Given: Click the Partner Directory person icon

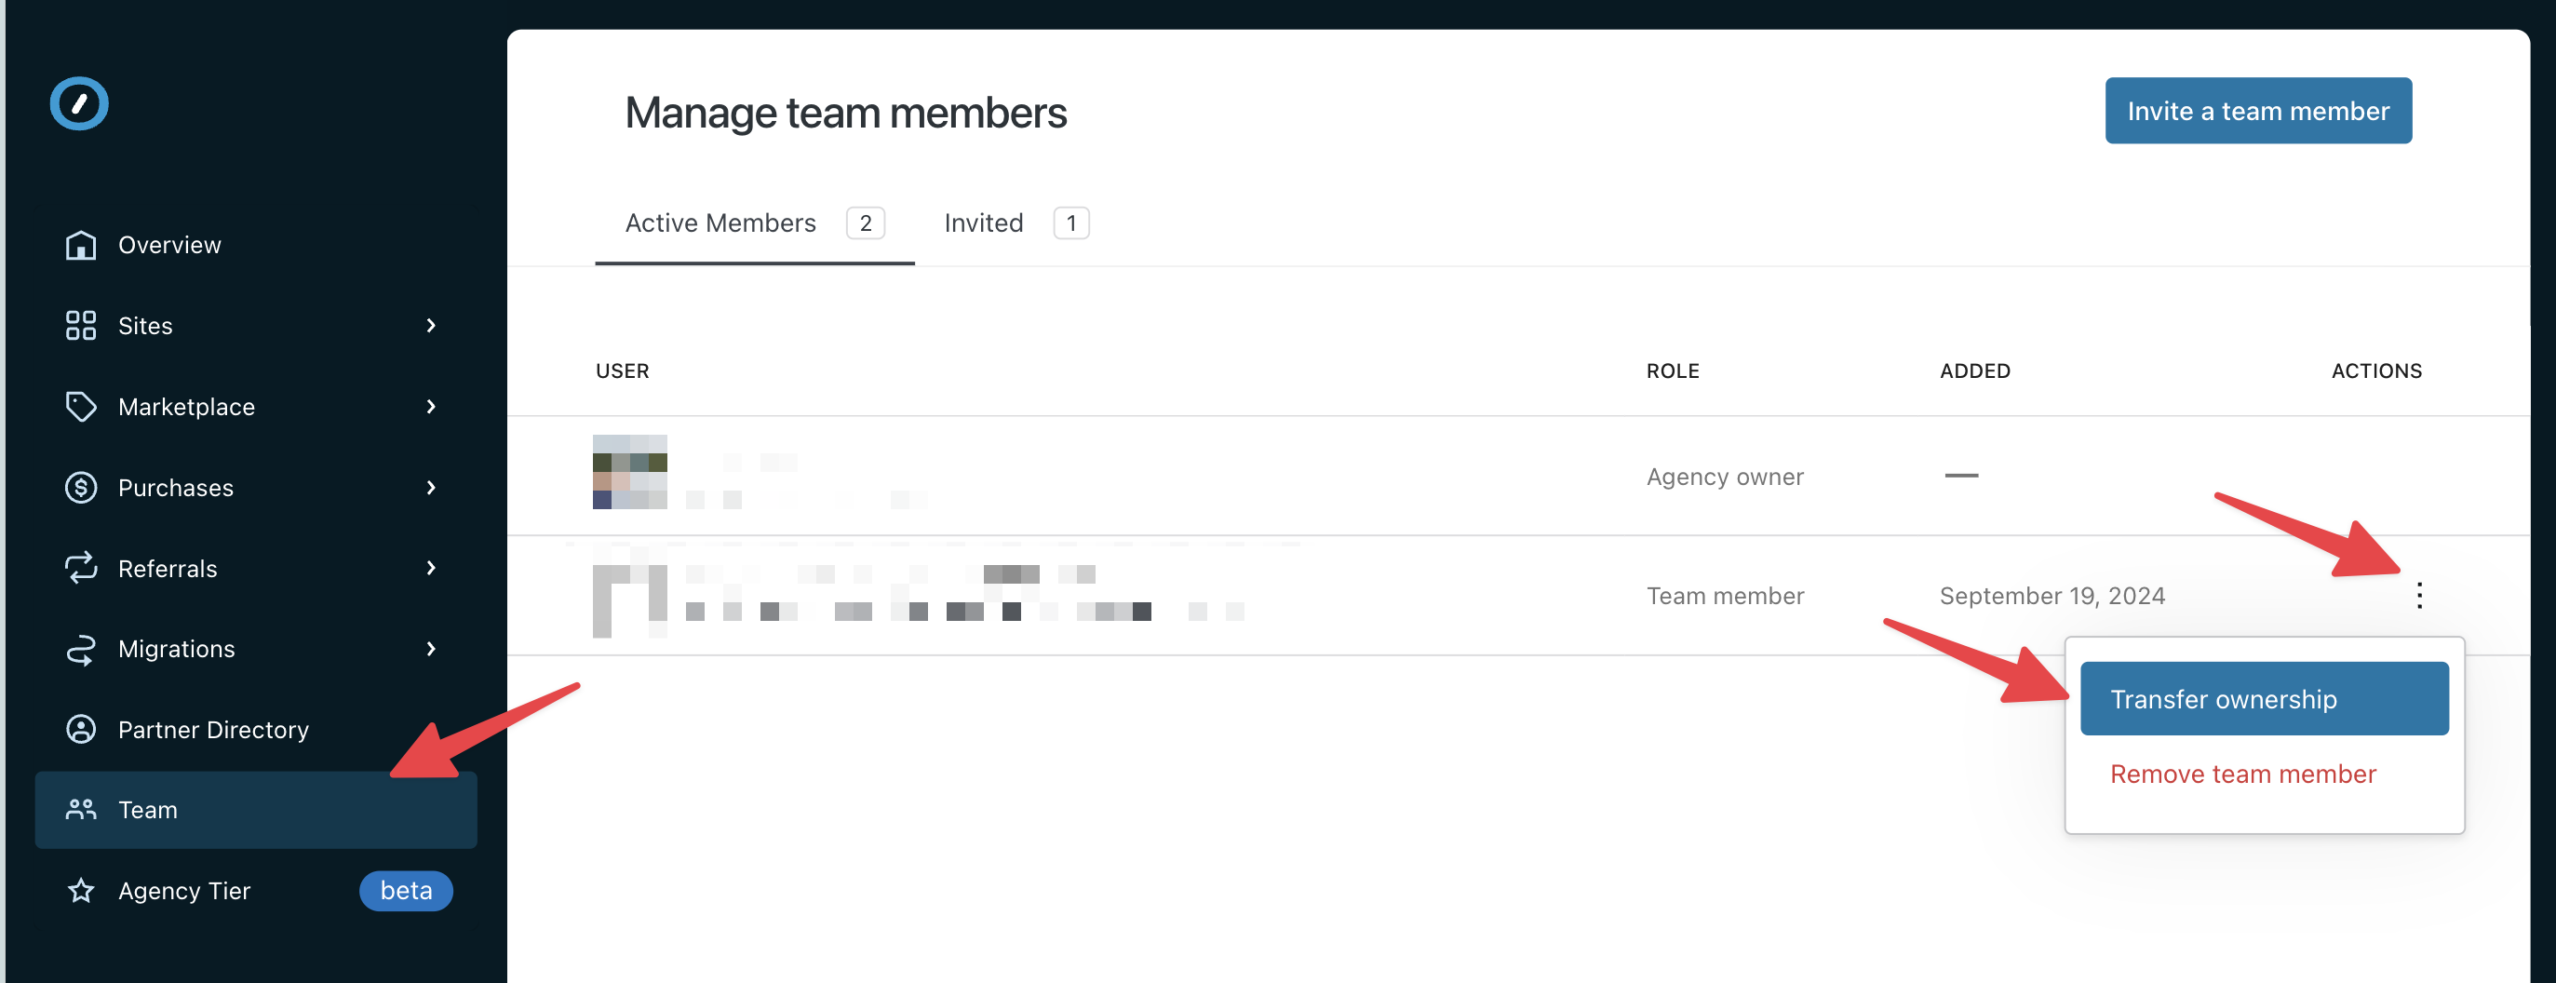Looking at the screenshot, I should (80, 730).
